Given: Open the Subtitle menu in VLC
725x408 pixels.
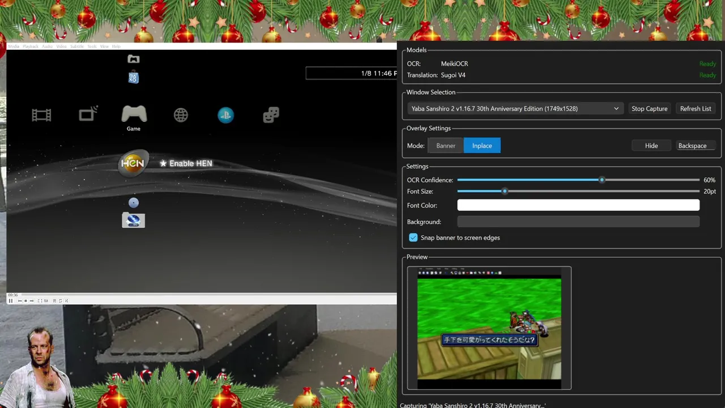Looking at the screenshot, I should click(x=77, y=46).
